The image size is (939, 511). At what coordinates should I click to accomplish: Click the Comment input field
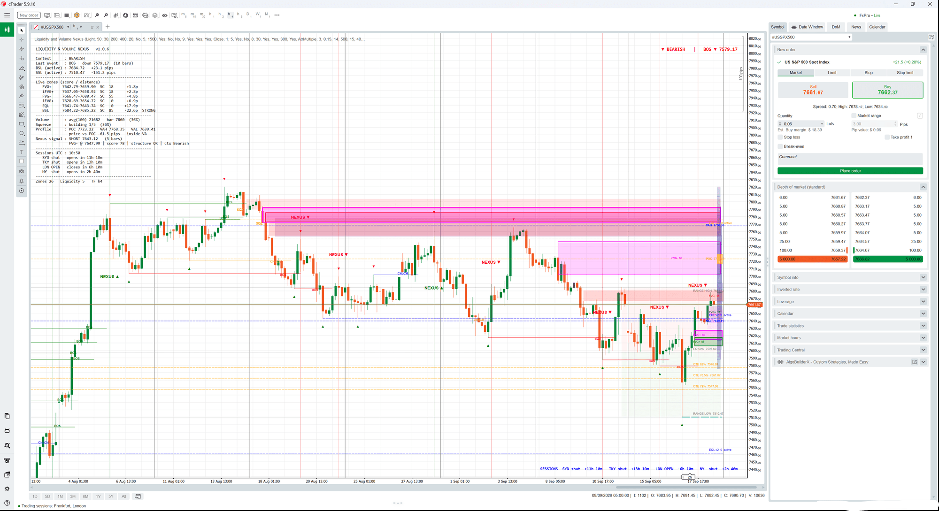[x=850, y=159]
